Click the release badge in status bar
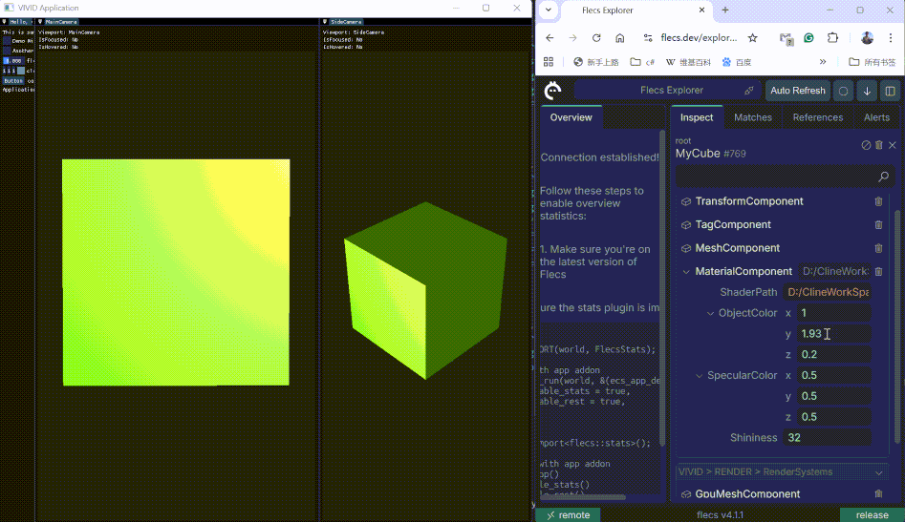The width and height of the screenshot is (905, 522). [x=873, y=515]
